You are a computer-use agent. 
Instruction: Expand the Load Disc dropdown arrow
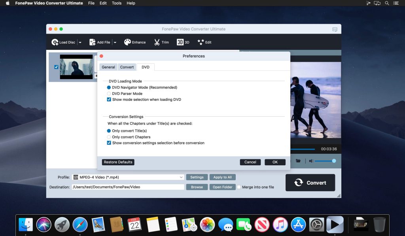pos(80,42)
